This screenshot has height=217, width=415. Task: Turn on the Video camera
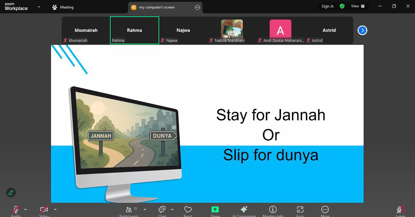44,210
